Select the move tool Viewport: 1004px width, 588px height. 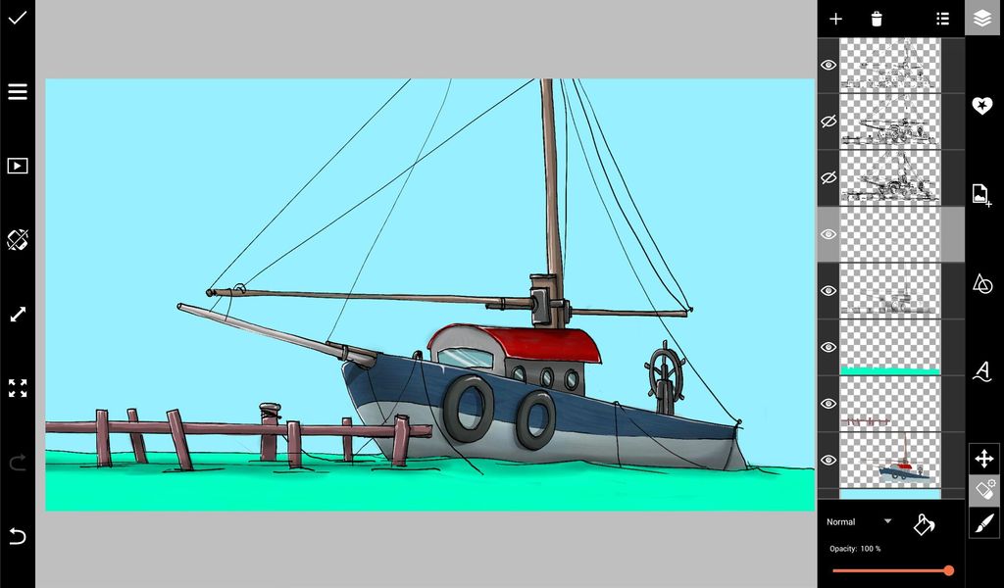pyautogui.click(x=984, y=459)
